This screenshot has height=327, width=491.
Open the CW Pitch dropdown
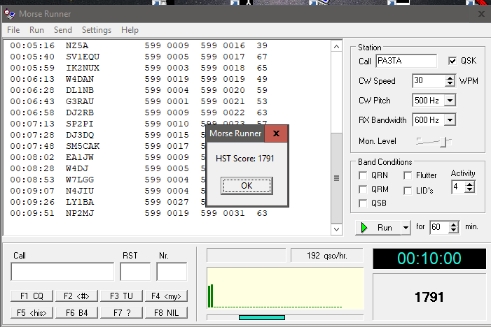click(450, 101)
